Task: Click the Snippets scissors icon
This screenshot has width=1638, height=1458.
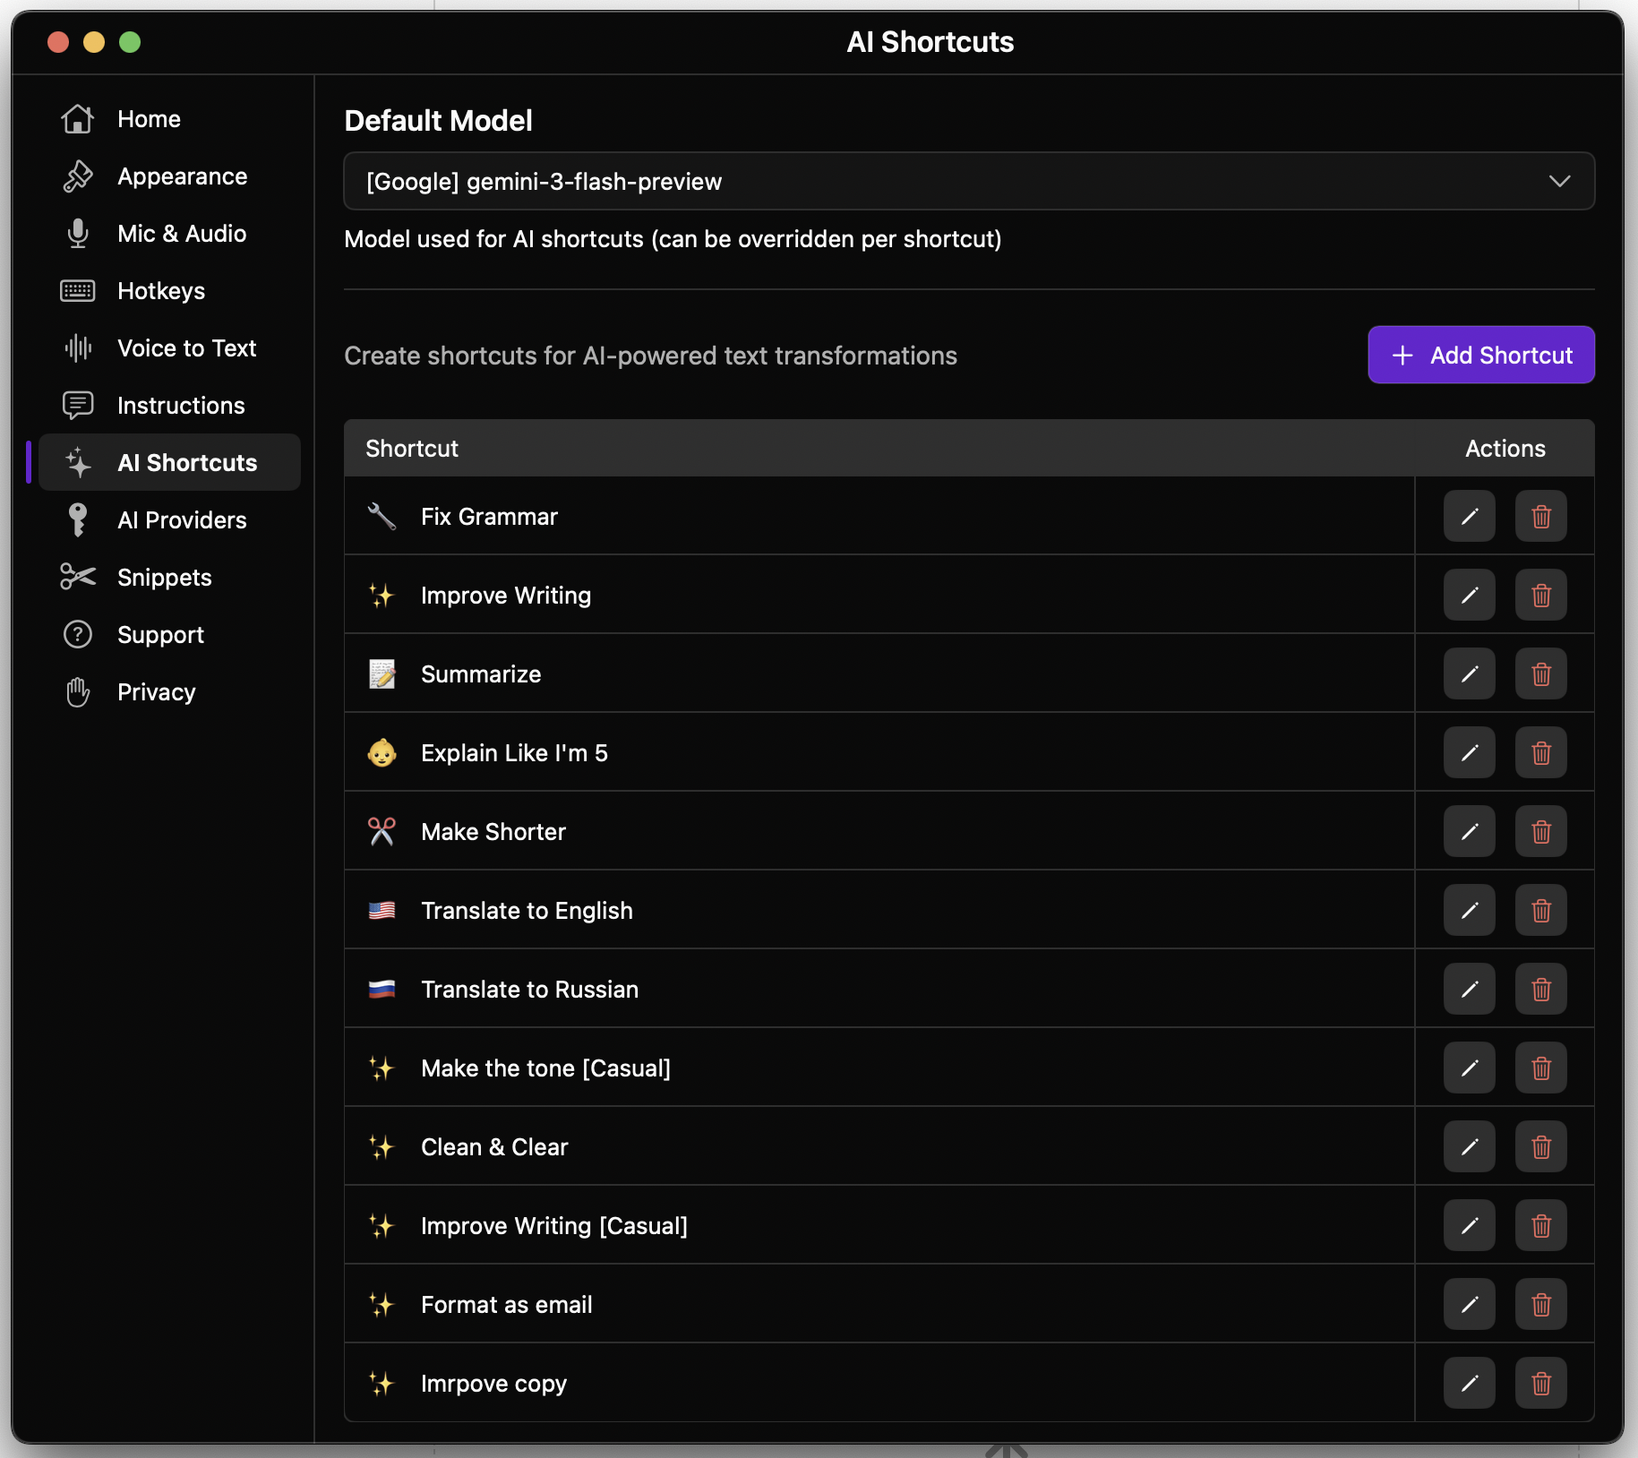Action: [x=78, y=577]
